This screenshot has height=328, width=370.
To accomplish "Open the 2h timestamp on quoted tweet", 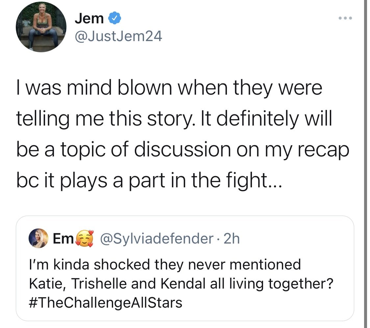I will [232, 239].
